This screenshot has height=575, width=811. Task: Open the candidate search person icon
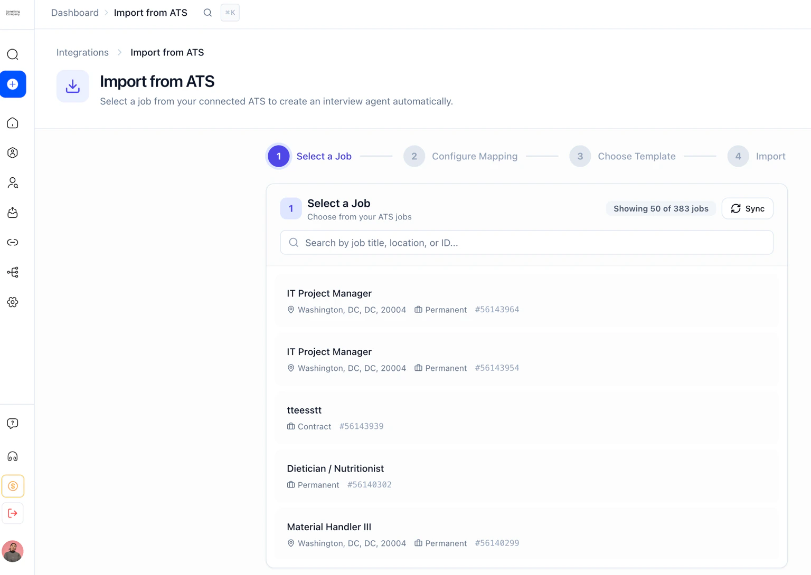pyautogui.click(x=13, y=183)
